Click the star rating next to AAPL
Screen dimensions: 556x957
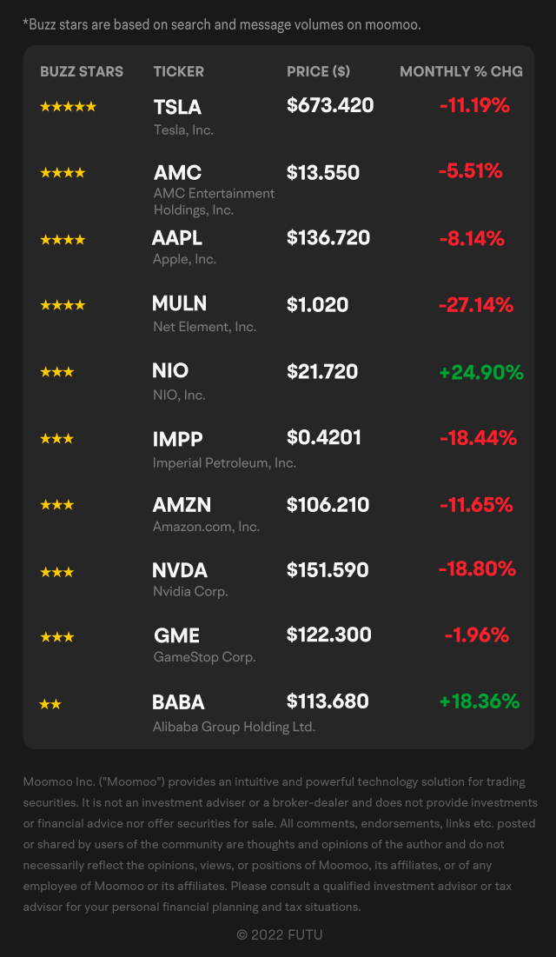pos(63,240)
